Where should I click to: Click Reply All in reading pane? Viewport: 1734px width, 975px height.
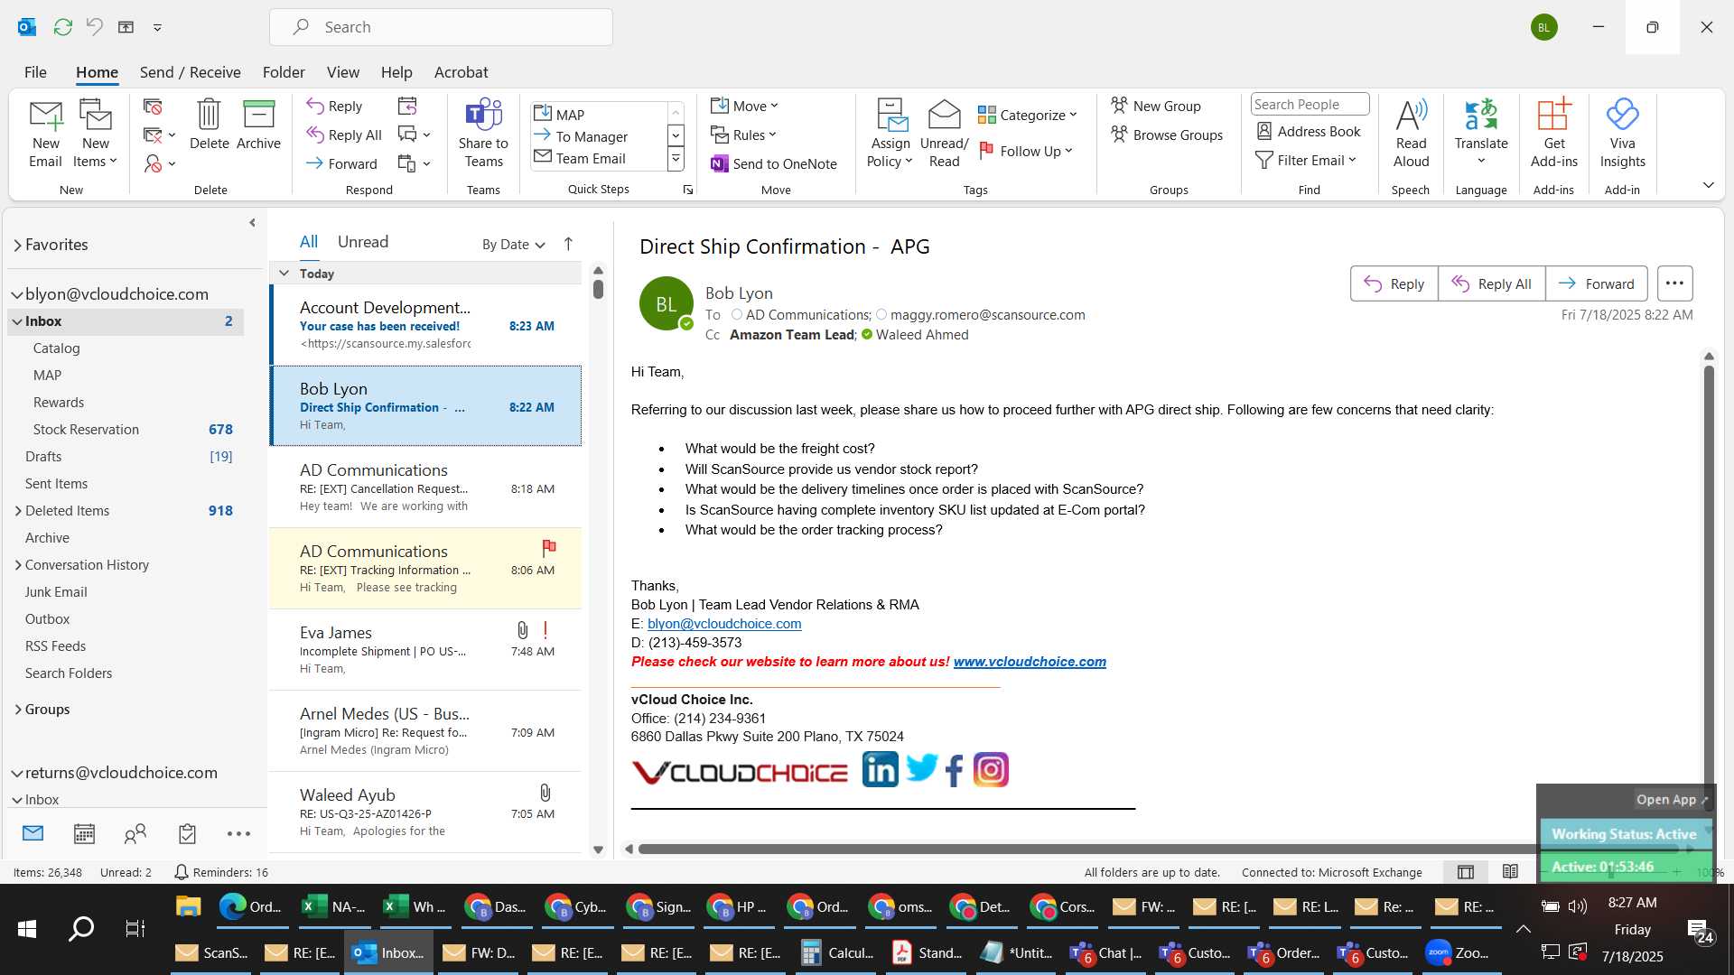tap(1491, 283)
